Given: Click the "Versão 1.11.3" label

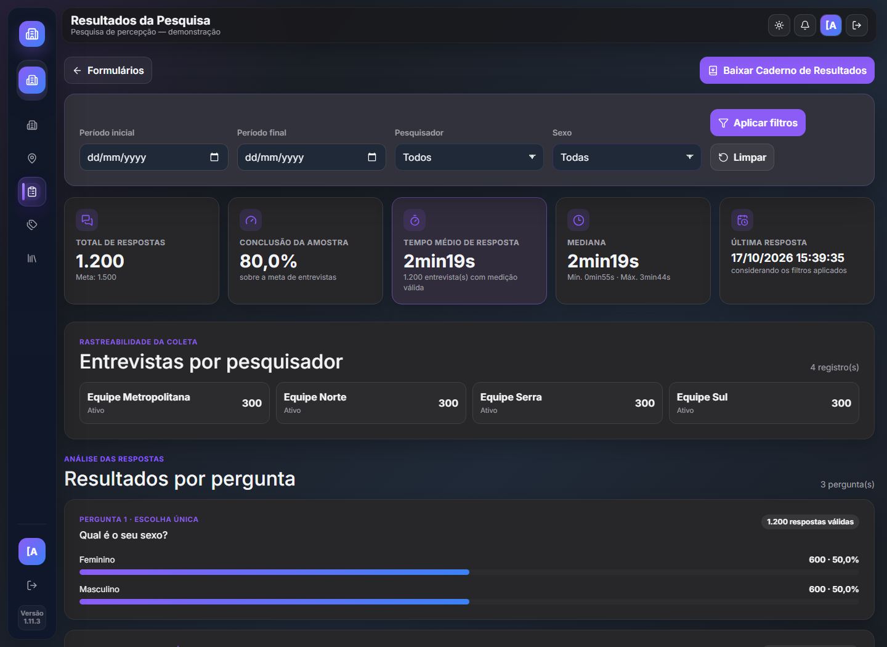Looking at the screenshot, I should (32, 617).
